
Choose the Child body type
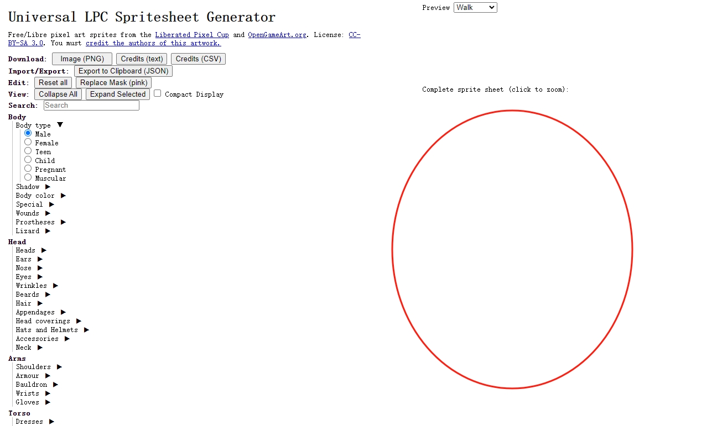click(28, 160)
